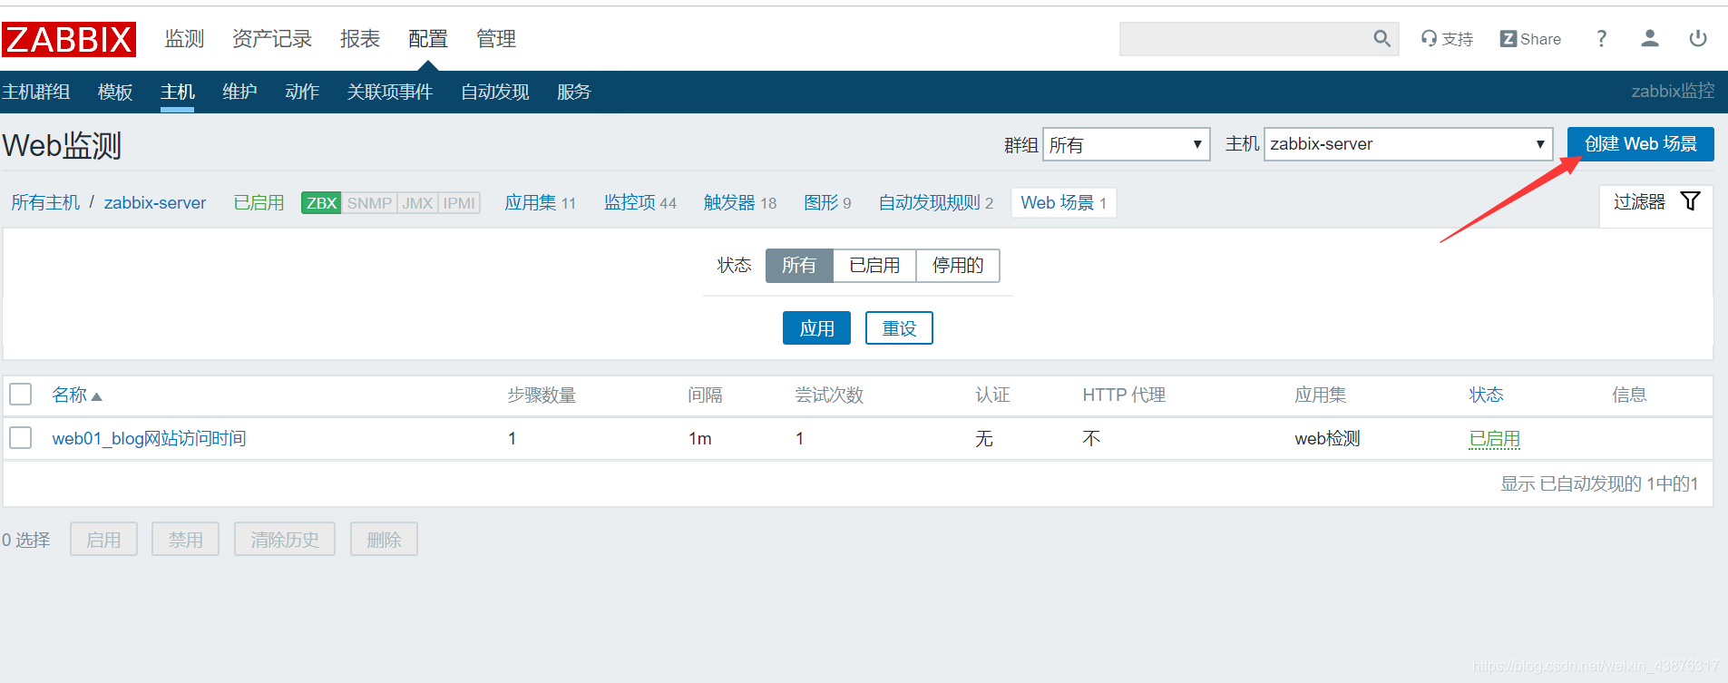Open Web 场景 1 tab
1728x683 pixels.
(x=1063, y=203)
